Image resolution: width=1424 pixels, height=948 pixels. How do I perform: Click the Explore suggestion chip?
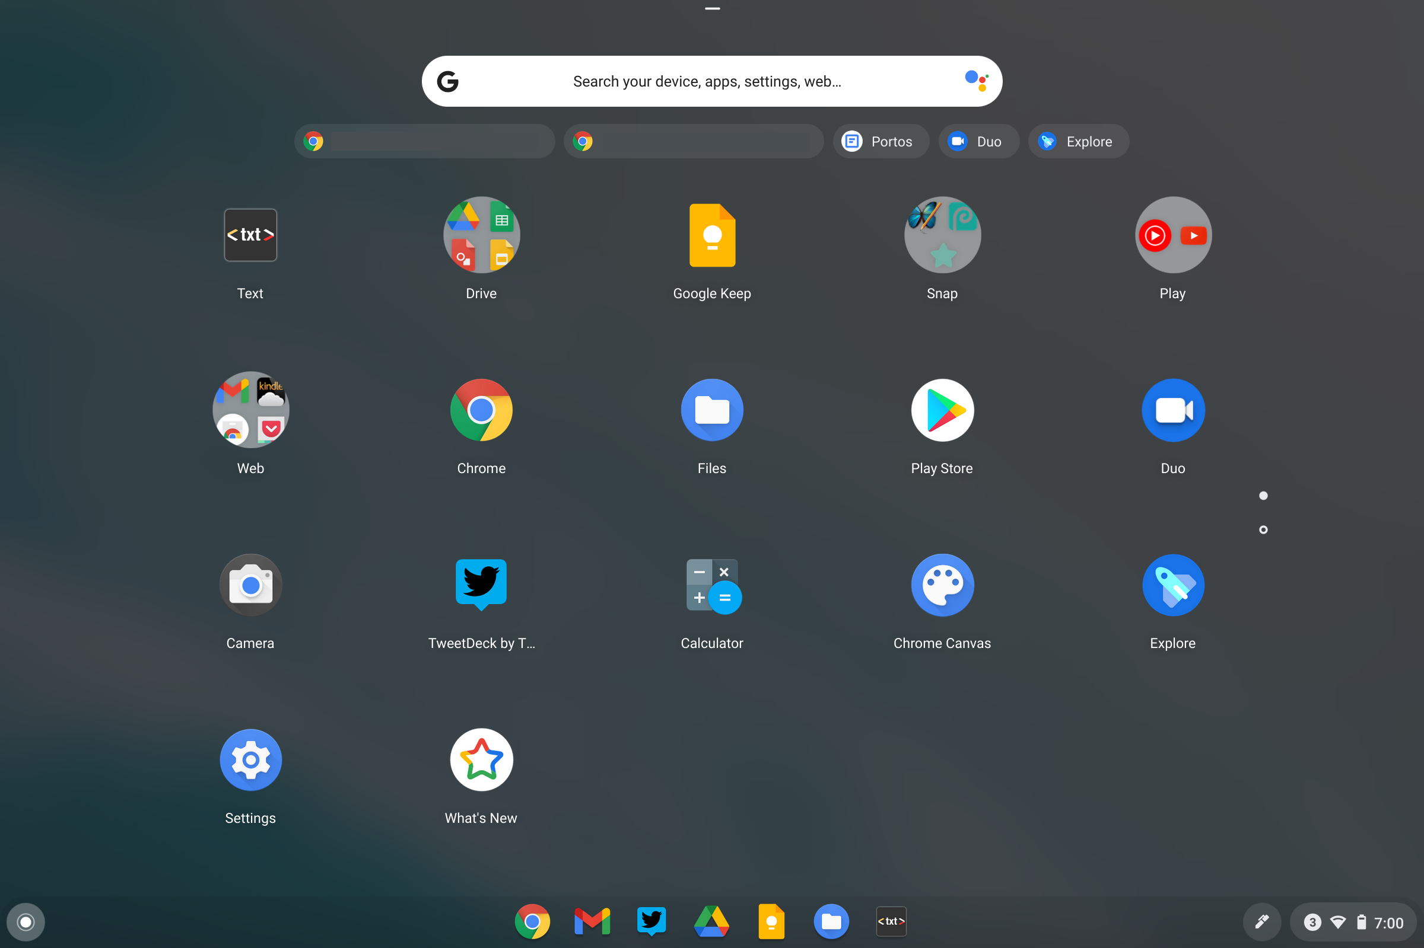click(1078, 142)
